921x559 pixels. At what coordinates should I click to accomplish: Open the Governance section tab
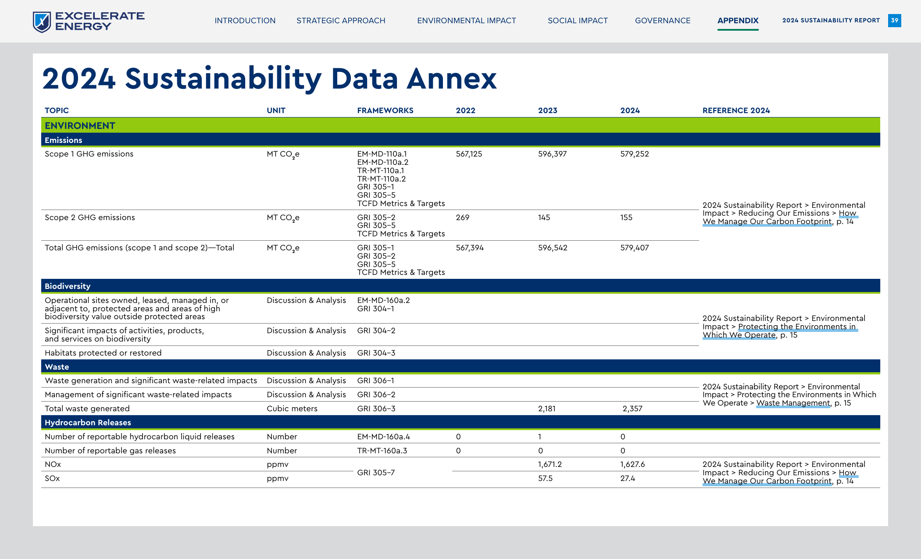click(x=663, y=21)
